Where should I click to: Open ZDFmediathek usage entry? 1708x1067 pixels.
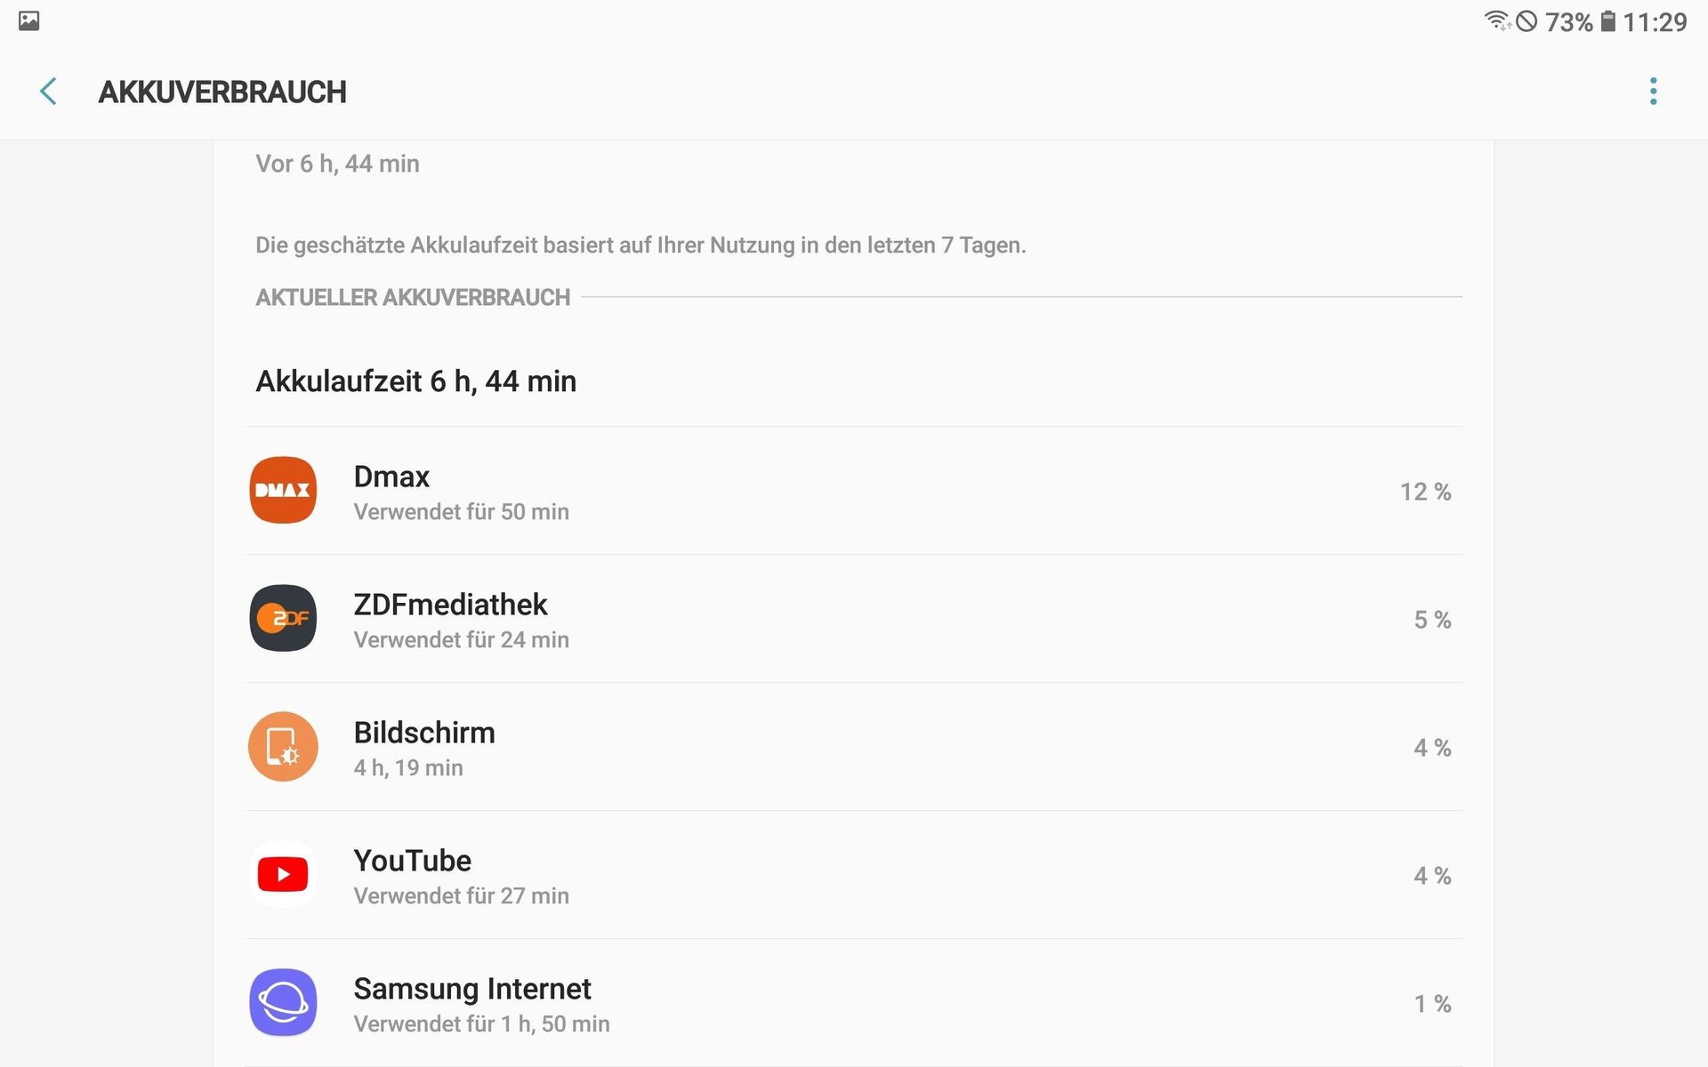tap(853, 619)
